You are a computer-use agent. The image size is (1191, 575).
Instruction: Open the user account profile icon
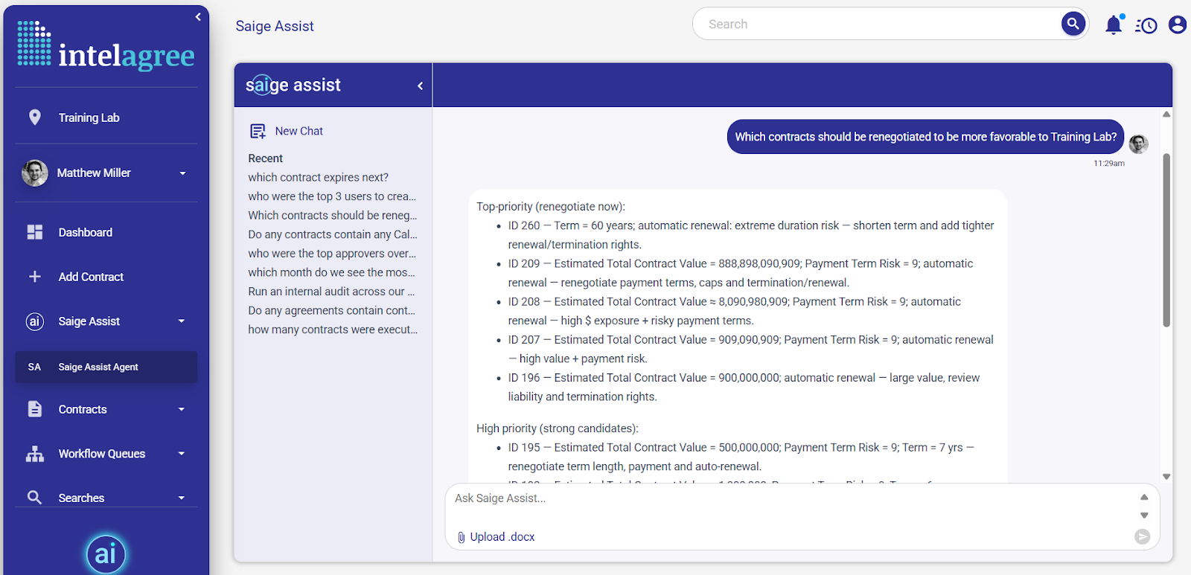(1177, 25)
